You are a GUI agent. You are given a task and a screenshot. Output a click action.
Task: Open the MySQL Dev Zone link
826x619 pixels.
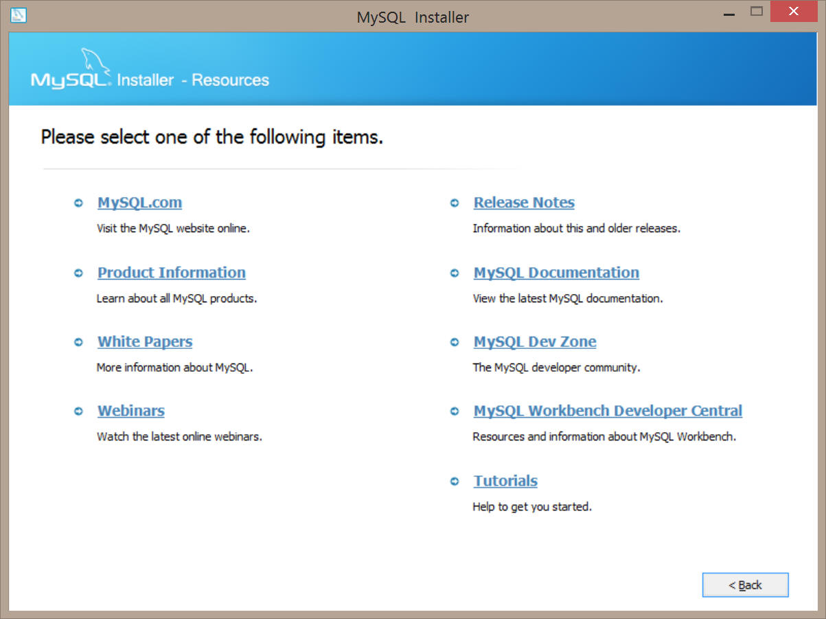coord(535,341)
